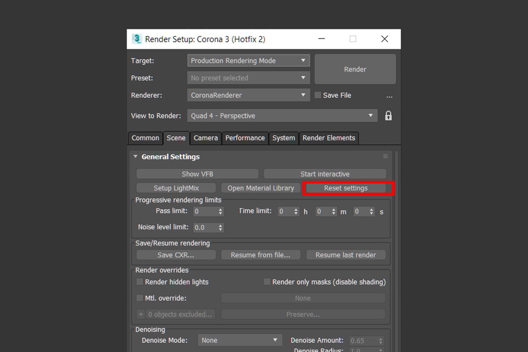Increase Pass limit with the up spinner
The height and width of the screenshot is (352, 528).
point(221,209)
